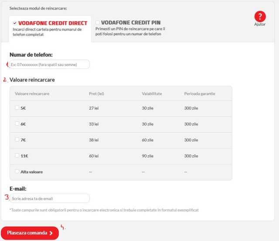This screenshot has width=279, height=241.
Task: Tick the Alta valoare checkbox
Action: (17, 171)
